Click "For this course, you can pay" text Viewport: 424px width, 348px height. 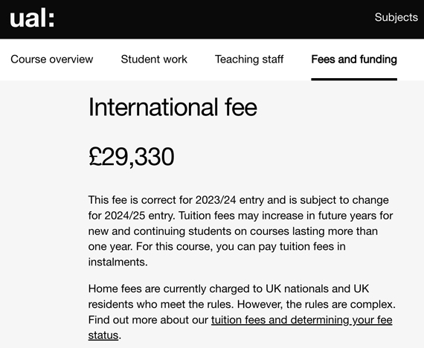coord(196,247)
